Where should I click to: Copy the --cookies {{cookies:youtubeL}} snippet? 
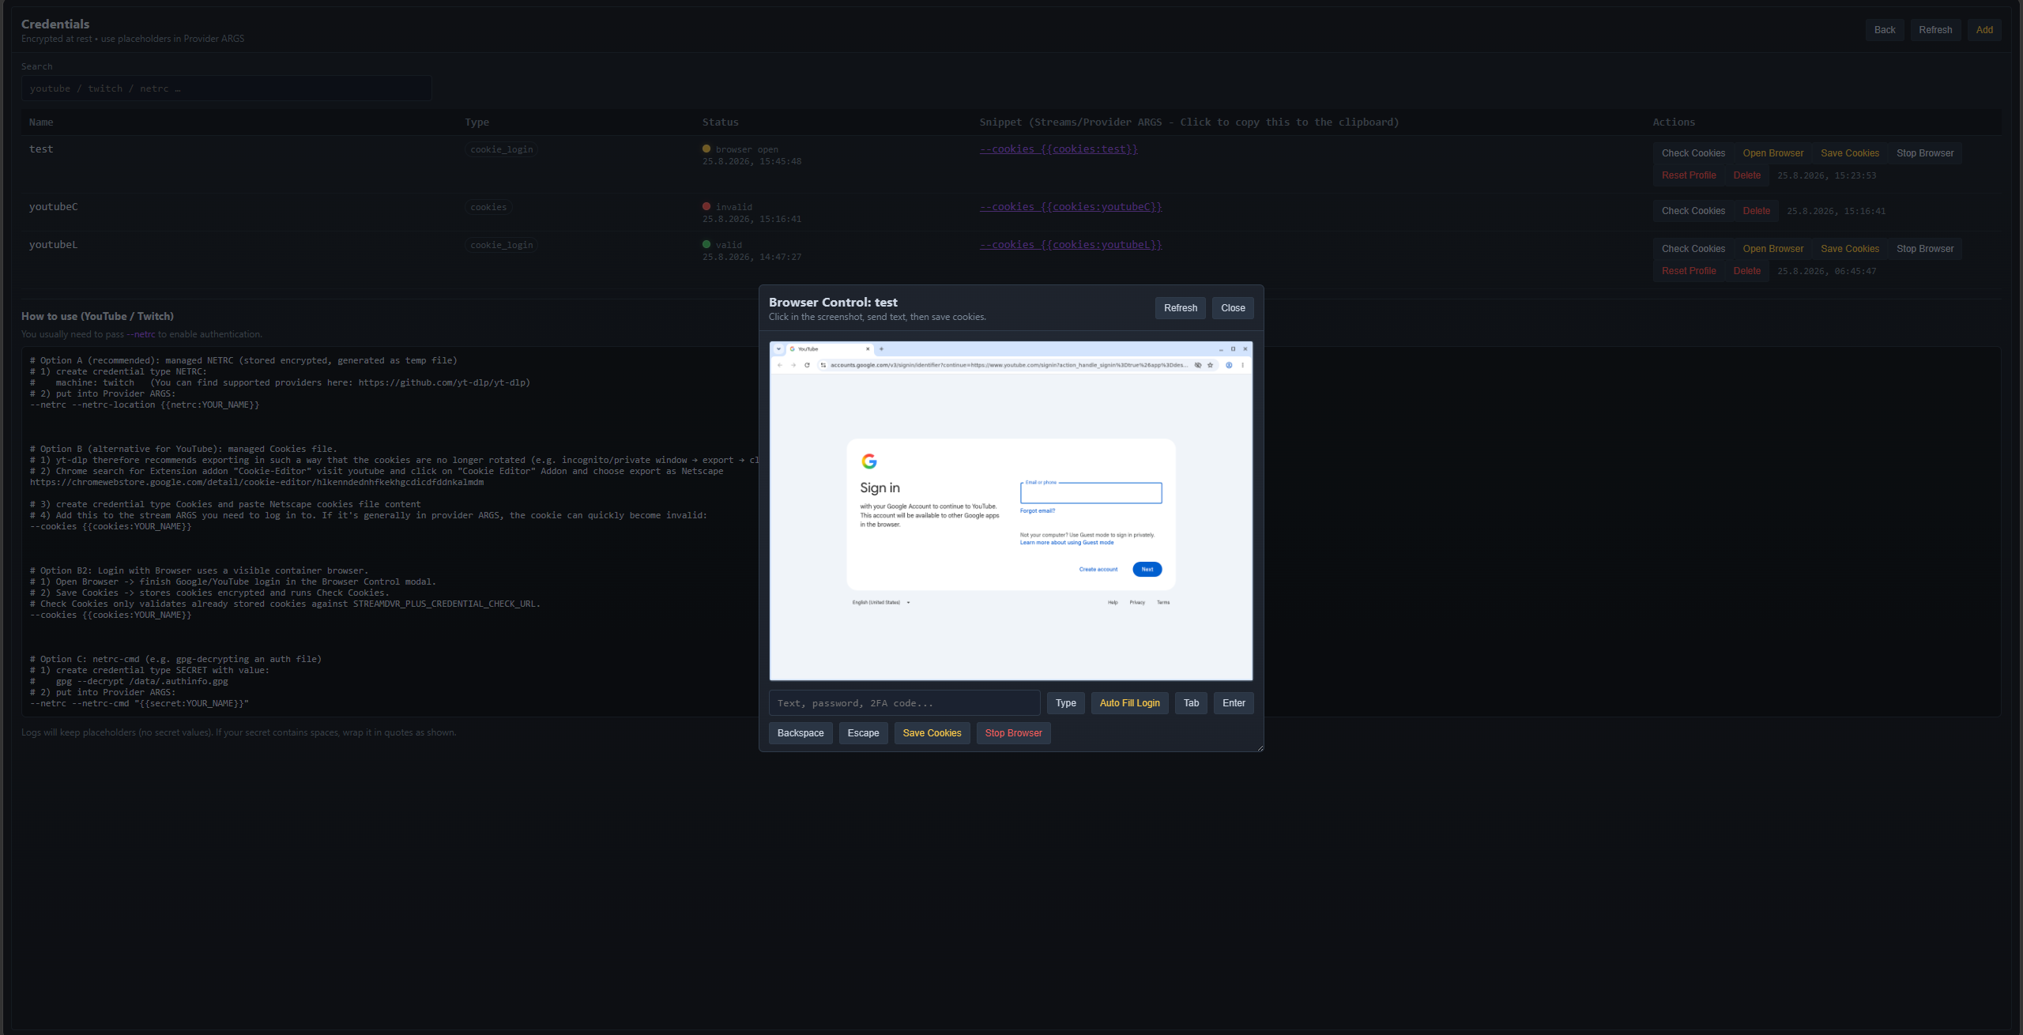point(1071,245)
